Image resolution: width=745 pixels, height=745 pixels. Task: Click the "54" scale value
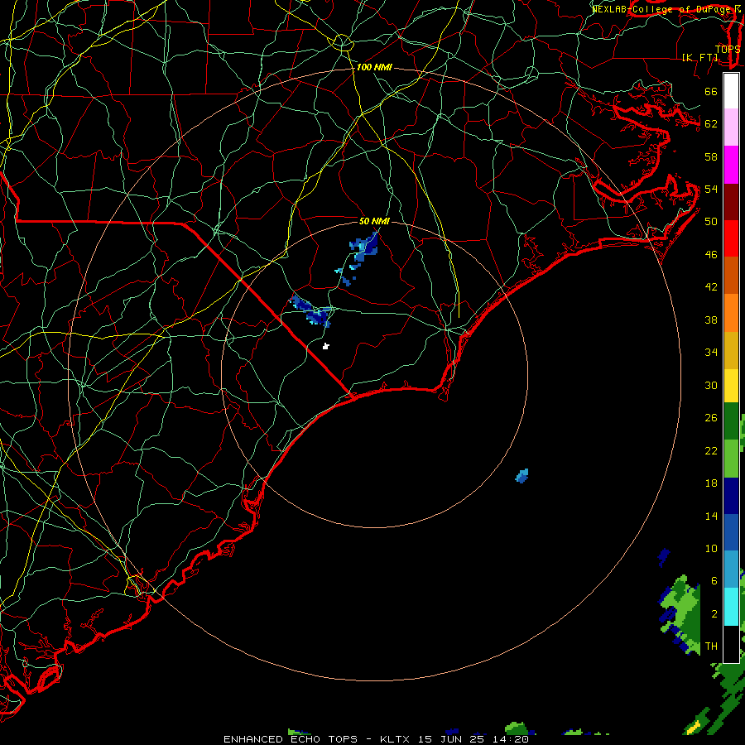(x=711, y=189)
